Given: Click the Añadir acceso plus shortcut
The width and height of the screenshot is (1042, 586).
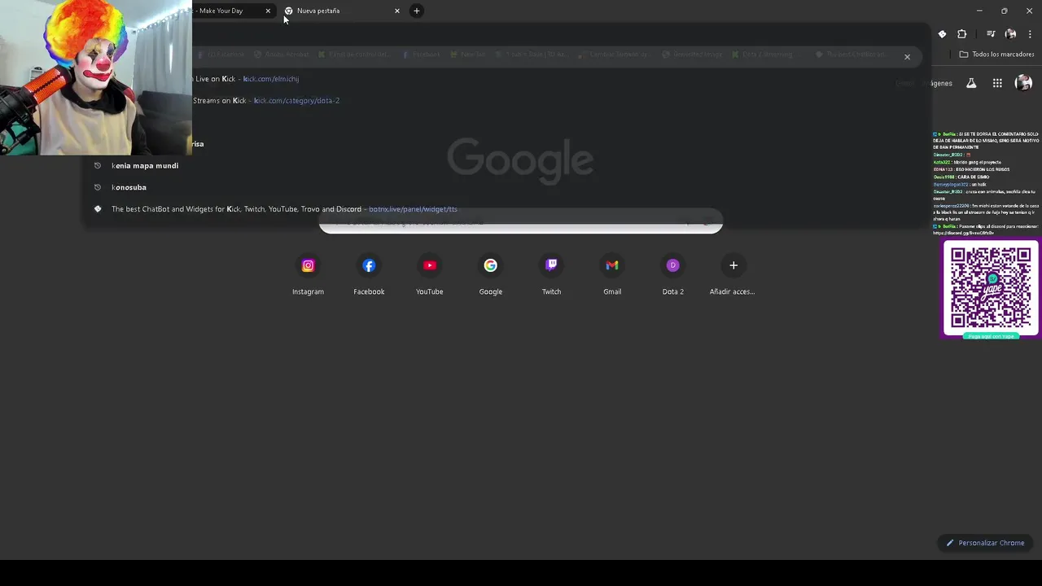Looking at the screenshot, I should (x=733, y=275).
